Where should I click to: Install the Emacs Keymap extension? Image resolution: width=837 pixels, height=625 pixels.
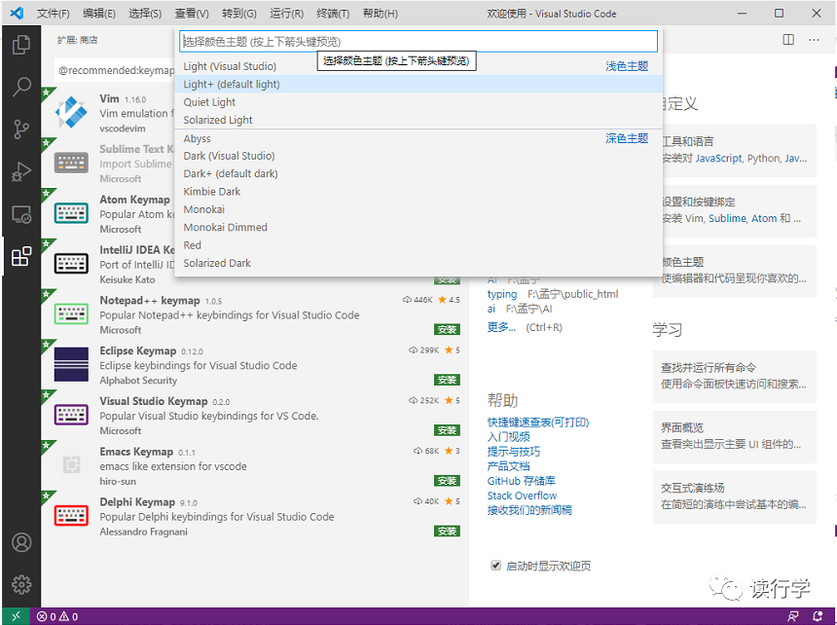(447, 481)
